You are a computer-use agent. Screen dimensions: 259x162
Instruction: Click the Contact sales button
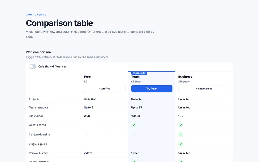pyautogui.click(x=204, y=89)
